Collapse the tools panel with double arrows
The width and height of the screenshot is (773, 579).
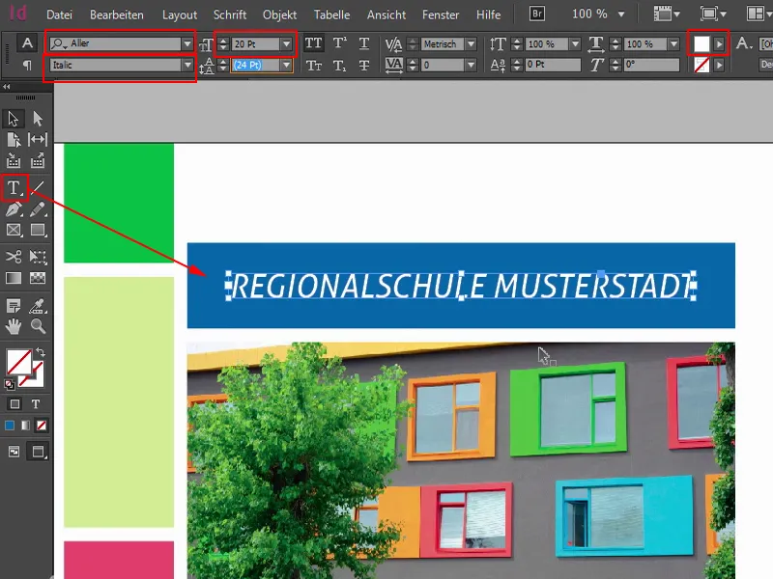tap(7, 87)
